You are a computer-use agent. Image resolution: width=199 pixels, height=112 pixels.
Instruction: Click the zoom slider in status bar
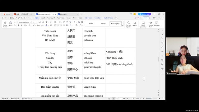(152, 99)
